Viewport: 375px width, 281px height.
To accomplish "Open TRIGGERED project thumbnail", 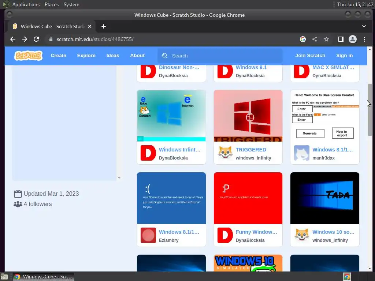I will [248, 116].
